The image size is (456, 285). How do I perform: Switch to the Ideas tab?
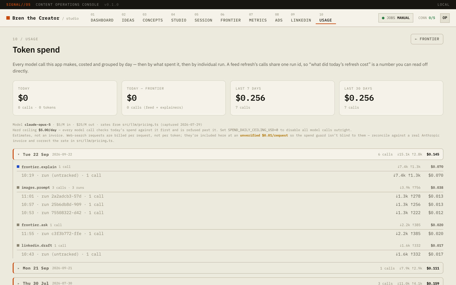click(128, 18)
